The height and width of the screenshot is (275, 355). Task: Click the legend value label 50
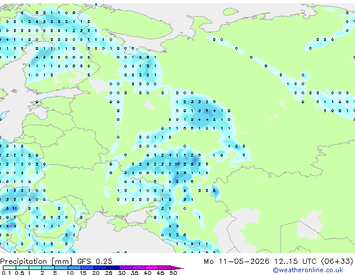pos(173,273)
